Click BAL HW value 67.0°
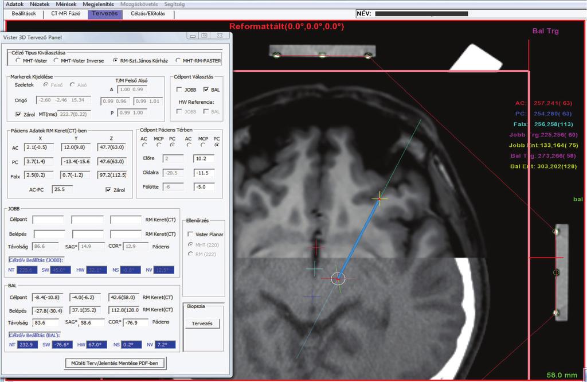Viewport: 587px width, 382px height. pos(96,345)
